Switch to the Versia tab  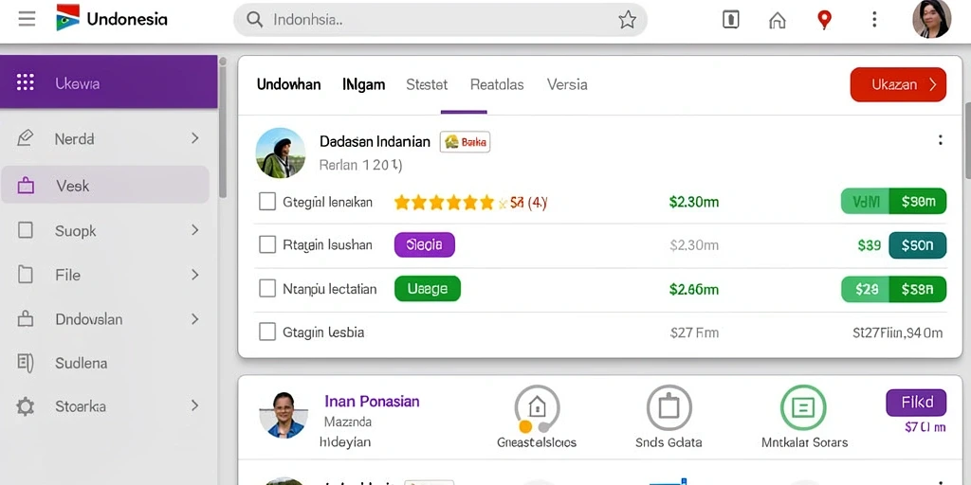(567, 84)
